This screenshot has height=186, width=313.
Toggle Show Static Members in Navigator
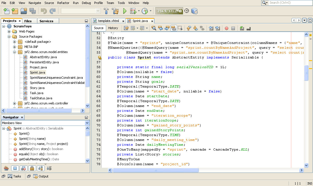pos(23,168)
